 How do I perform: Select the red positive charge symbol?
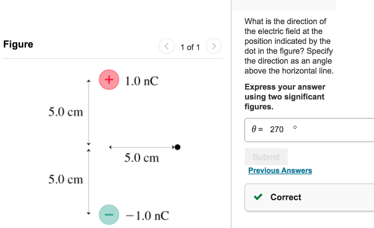coord(109,80)
